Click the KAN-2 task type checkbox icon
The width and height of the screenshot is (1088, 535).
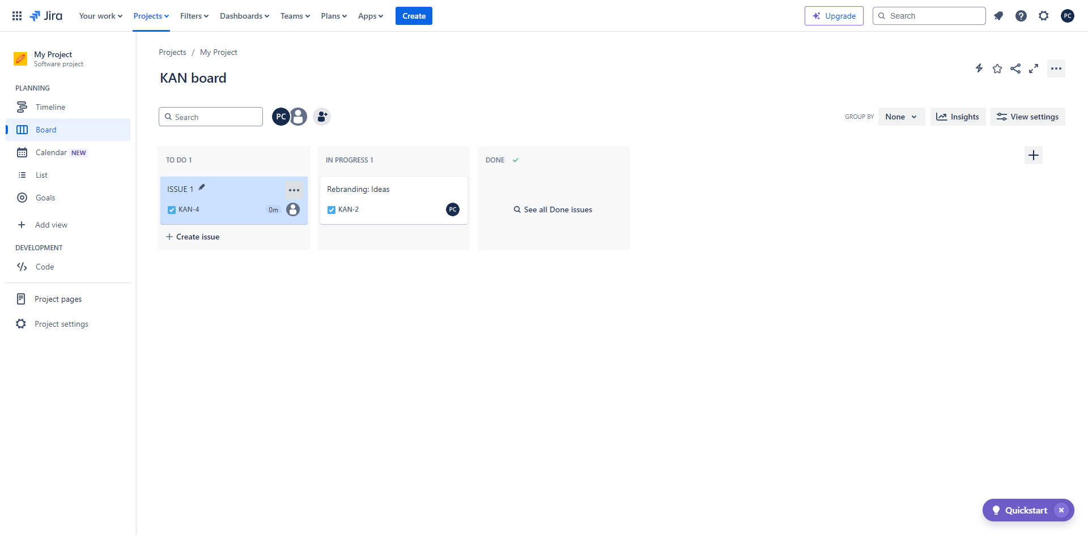click(331, 210)
